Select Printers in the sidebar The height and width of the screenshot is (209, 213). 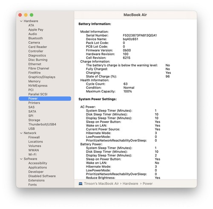(x=34, y=103)
